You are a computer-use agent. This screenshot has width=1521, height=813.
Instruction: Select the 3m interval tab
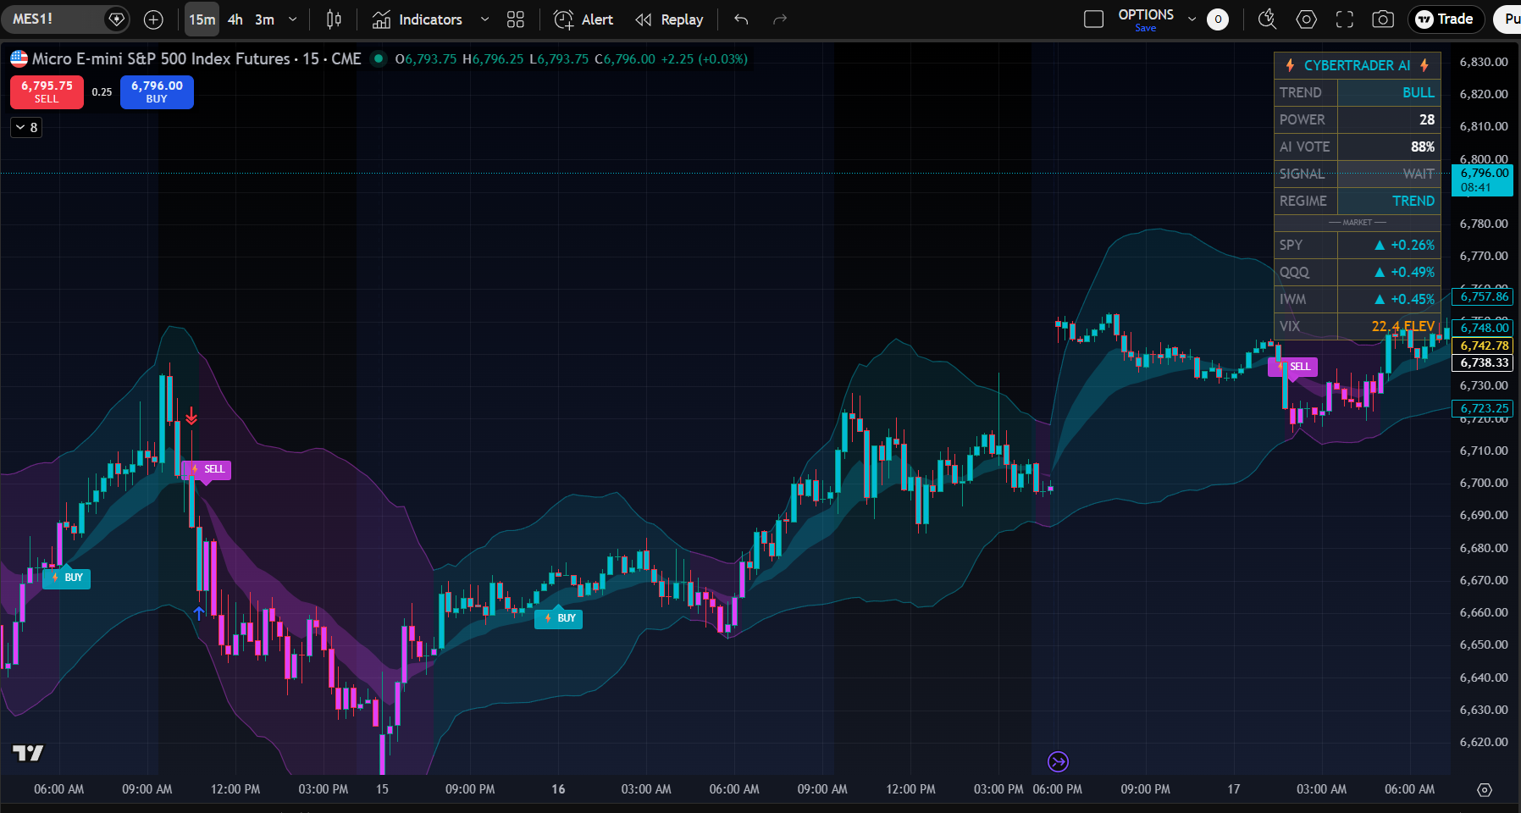263,19
